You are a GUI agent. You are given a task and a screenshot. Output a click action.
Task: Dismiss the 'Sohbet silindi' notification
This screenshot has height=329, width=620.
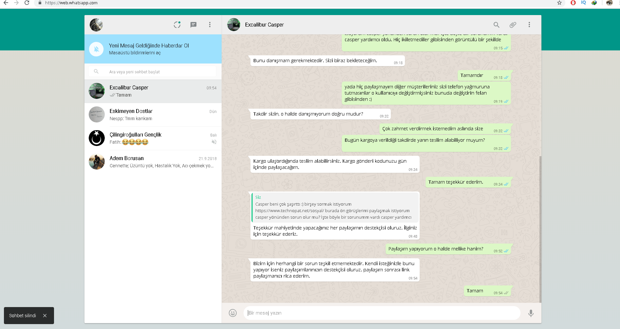tap(45, 316)
